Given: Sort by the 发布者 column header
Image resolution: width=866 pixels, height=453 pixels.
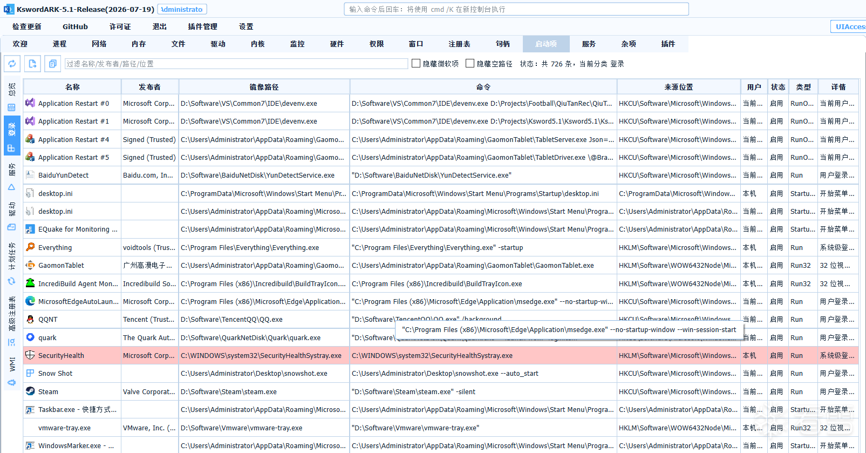Looking at the screenshot, I should (149, 87).
